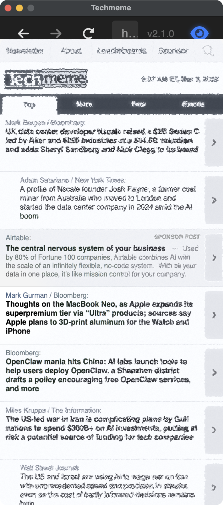Viewport: 223px width, 505px height.
Task: Expand the MacBook Neo story chevron
Action: (x=214, y=315)
